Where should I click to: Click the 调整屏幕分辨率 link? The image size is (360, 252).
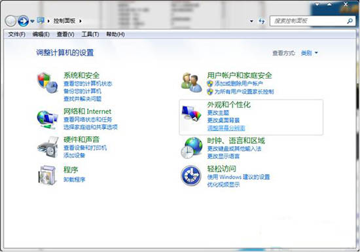point(226,128)
